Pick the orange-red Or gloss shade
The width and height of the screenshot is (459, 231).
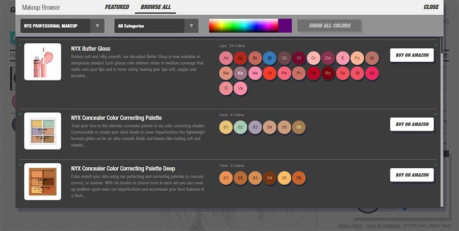pos(270,73)
